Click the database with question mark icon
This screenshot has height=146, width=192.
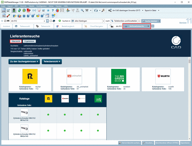(x=42, y=16)
